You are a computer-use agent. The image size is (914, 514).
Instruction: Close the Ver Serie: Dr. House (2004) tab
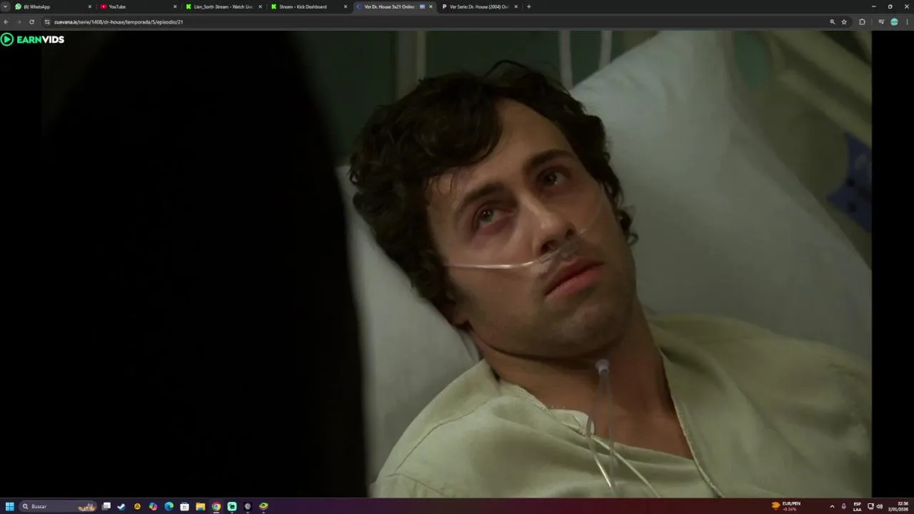point(516,6)
